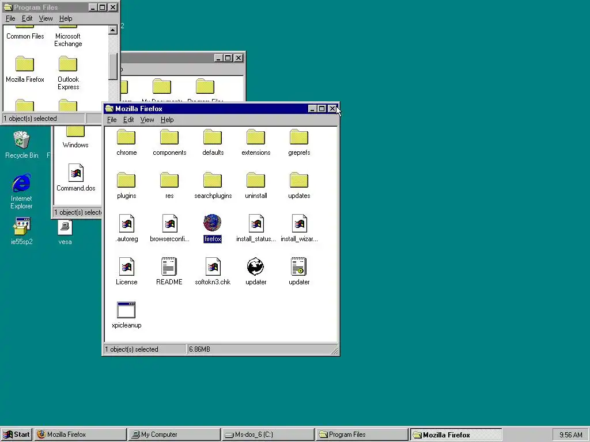590x442 pixels.
Task: Switch to Mozilla Firefox browser taskbar button
Action: pyautogui.click(x=81, y=435)
